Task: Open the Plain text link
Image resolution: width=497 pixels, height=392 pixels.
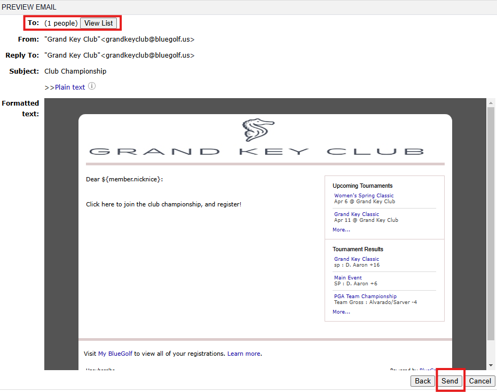Action: pyautogui.click(x=70, y=87)
